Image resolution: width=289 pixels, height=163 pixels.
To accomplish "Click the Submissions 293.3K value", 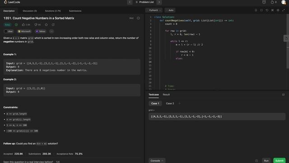I will pos(47,154).
